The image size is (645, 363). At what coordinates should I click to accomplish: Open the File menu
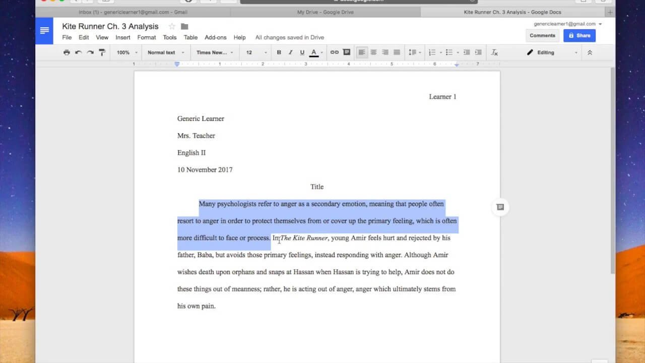tap(67, 37)
